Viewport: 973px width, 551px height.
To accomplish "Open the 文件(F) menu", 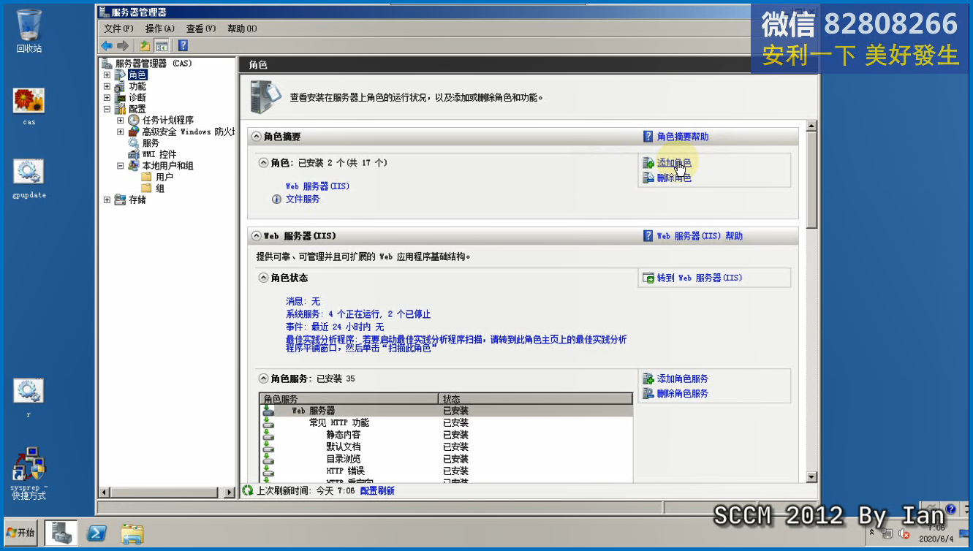I will [x=118, y=28].
